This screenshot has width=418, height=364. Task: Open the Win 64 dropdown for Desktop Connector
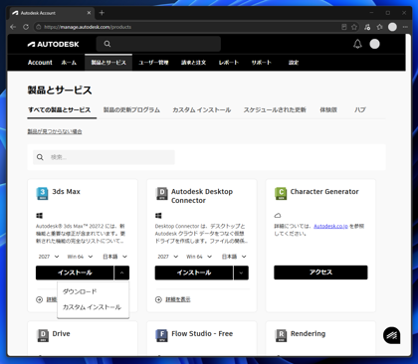(x=199, y=257)
